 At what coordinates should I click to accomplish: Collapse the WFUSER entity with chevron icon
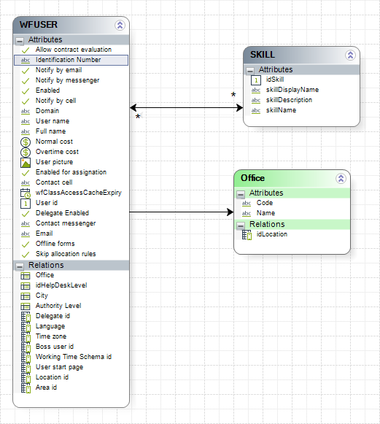pyautogui.click(x=120, y=26)
